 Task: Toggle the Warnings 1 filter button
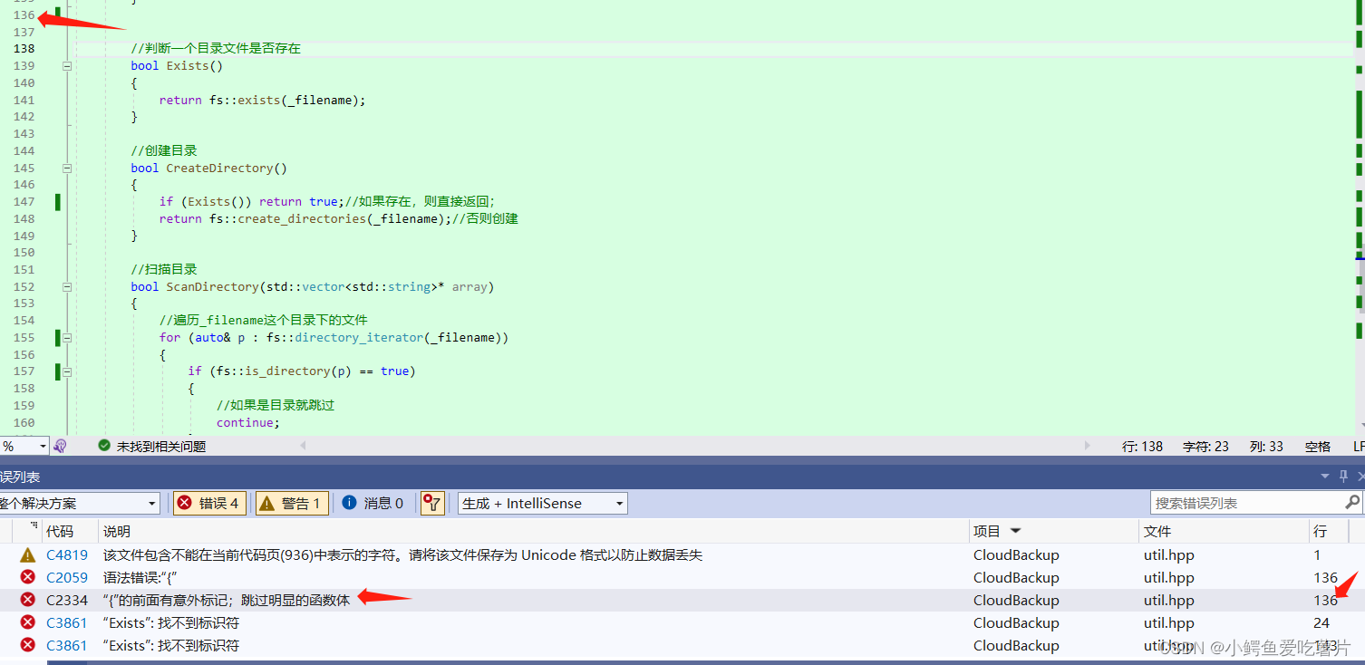292,503
